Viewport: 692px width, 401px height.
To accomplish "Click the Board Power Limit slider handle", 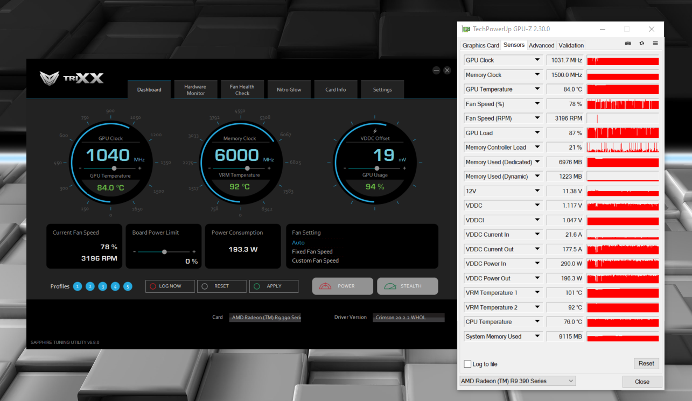I will pyautogui.click(x=164, y=252).
